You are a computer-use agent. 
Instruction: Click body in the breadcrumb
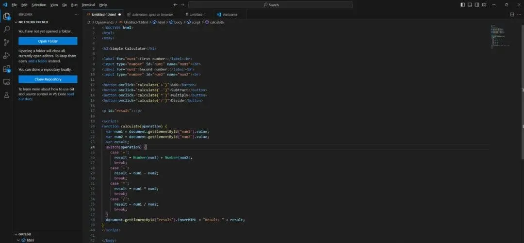[178, 22]
